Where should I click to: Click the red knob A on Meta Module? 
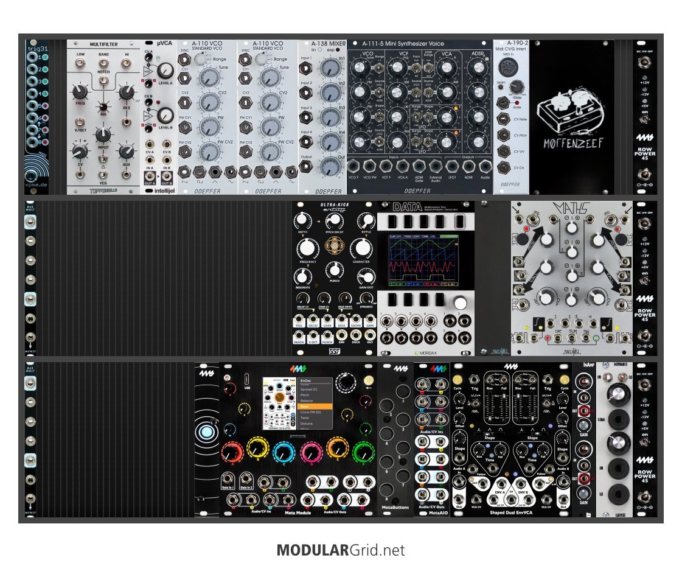232,452
